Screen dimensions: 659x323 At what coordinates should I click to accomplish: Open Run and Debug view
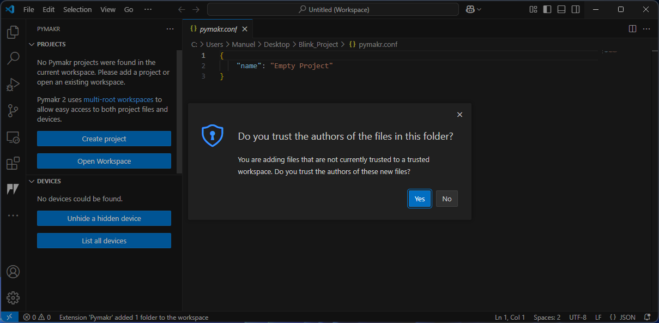13,85
